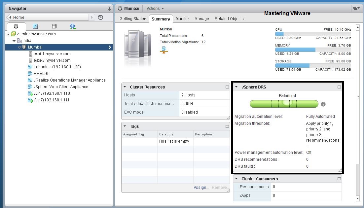Click the Storage usage bar
The width and height of the screenshot is (364, 208).
[x=313, y=65]
